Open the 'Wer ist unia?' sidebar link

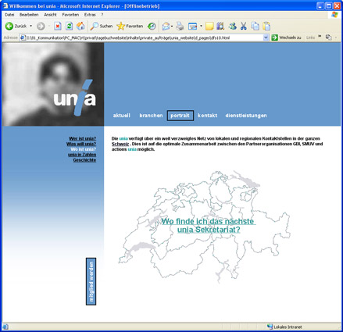tap(82, 138)
